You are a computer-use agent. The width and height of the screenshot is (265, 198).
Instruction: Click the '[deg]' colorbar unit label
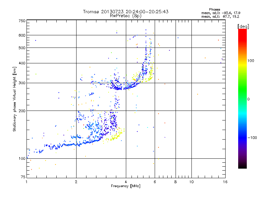coord(243,26)
